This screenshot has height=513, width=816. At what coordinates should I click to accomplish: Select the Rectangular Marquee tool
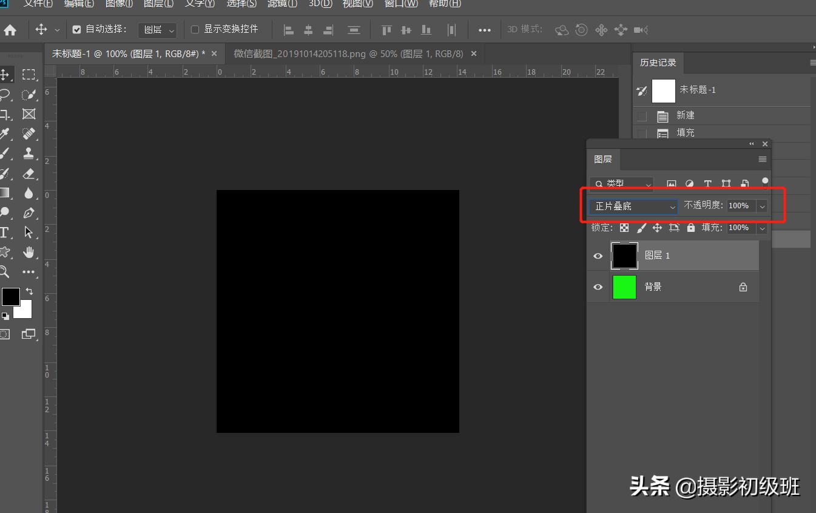(29, 75)
